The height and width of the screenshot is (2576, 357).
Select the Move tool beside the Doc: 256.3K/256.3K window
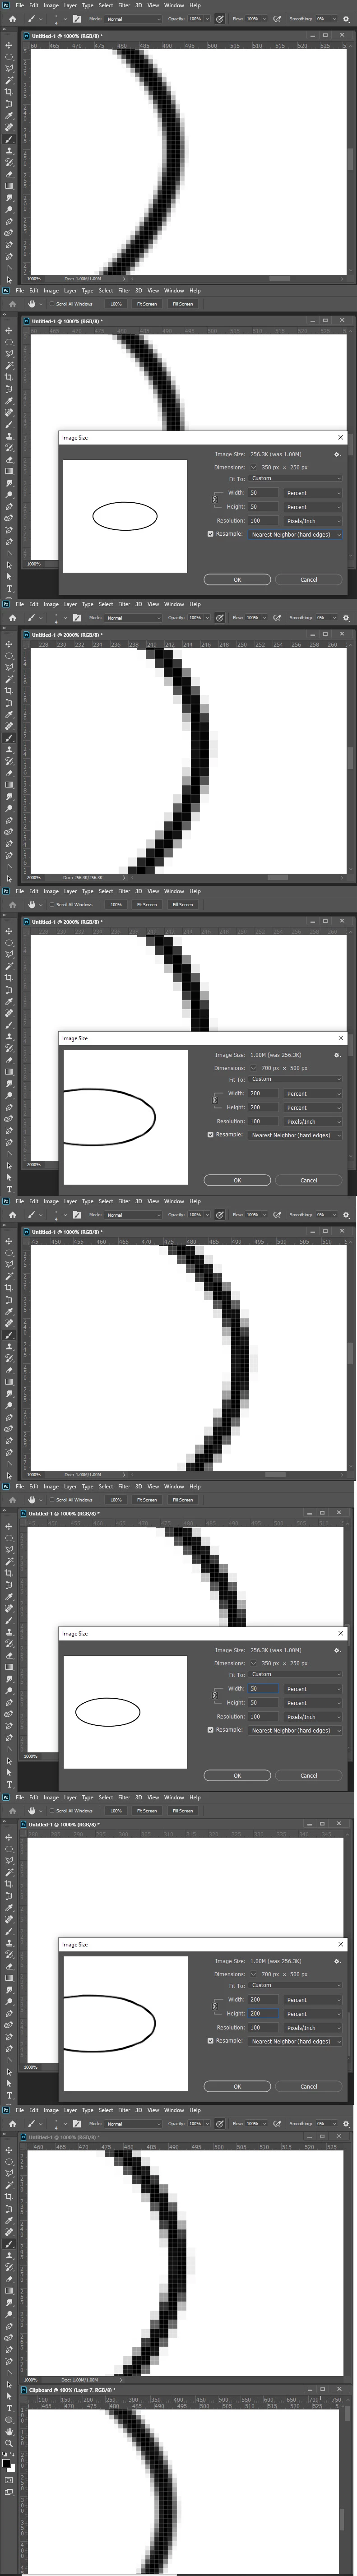[9, 645]
